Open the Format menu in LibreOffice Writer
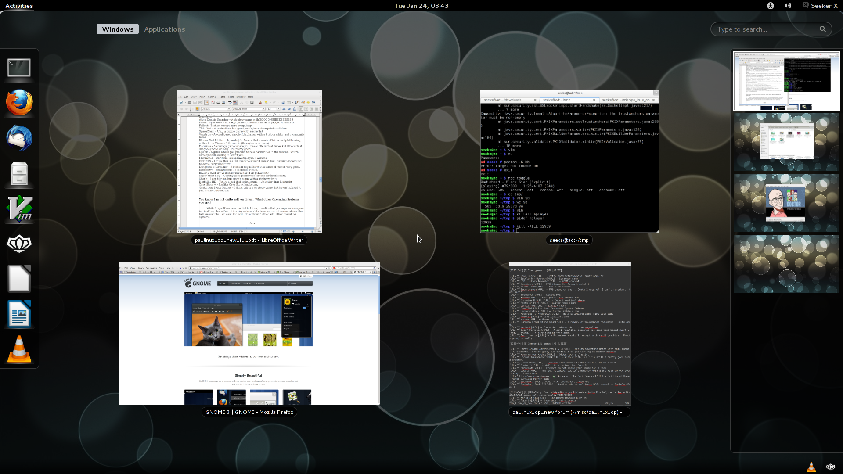The width and height of the screenshot is (843, 474). click(x=212, y=97)
